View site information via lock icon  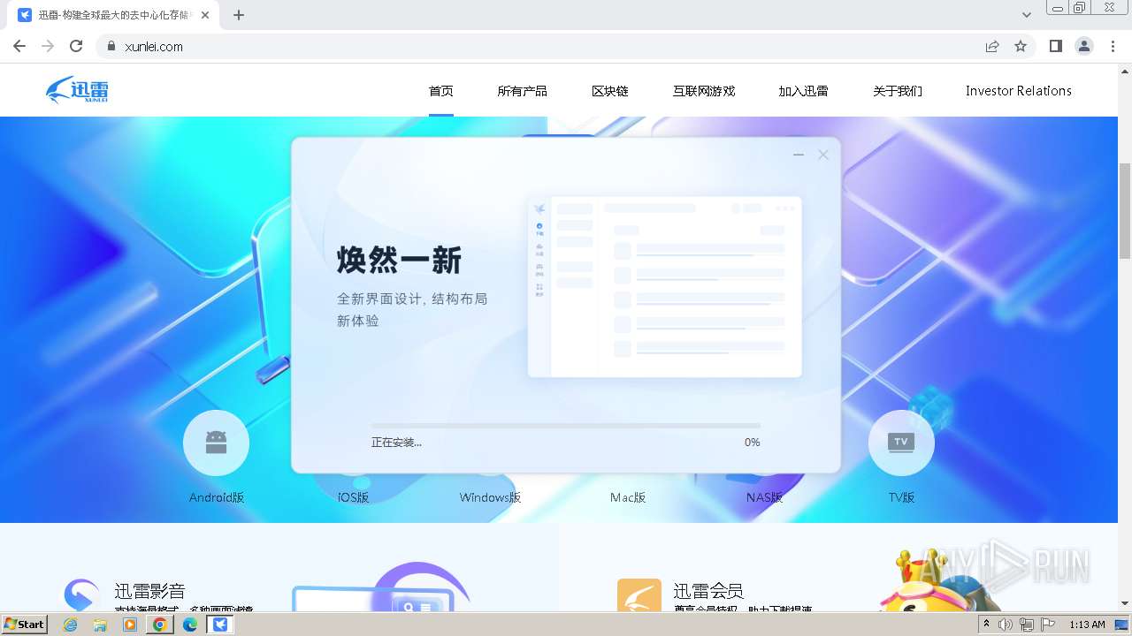[111, 47]
